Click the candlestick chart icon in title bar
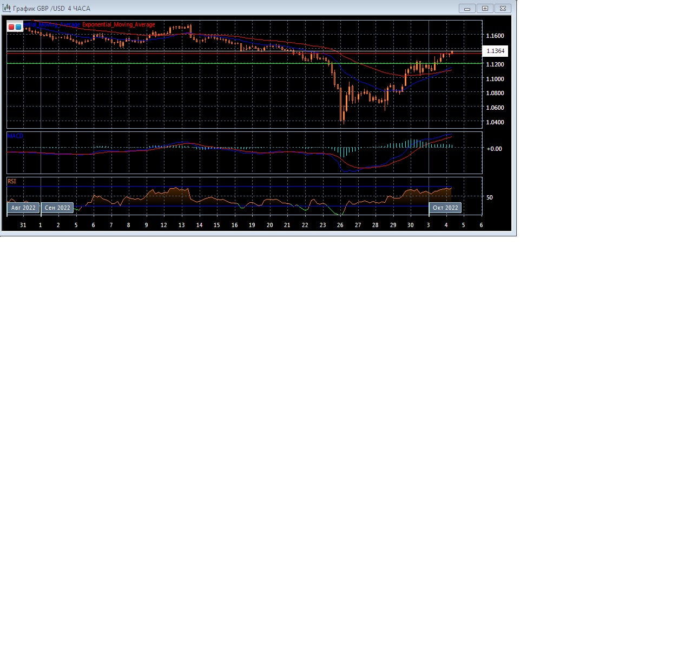This screenshot has height=664, width=685. tap(6, 8)
